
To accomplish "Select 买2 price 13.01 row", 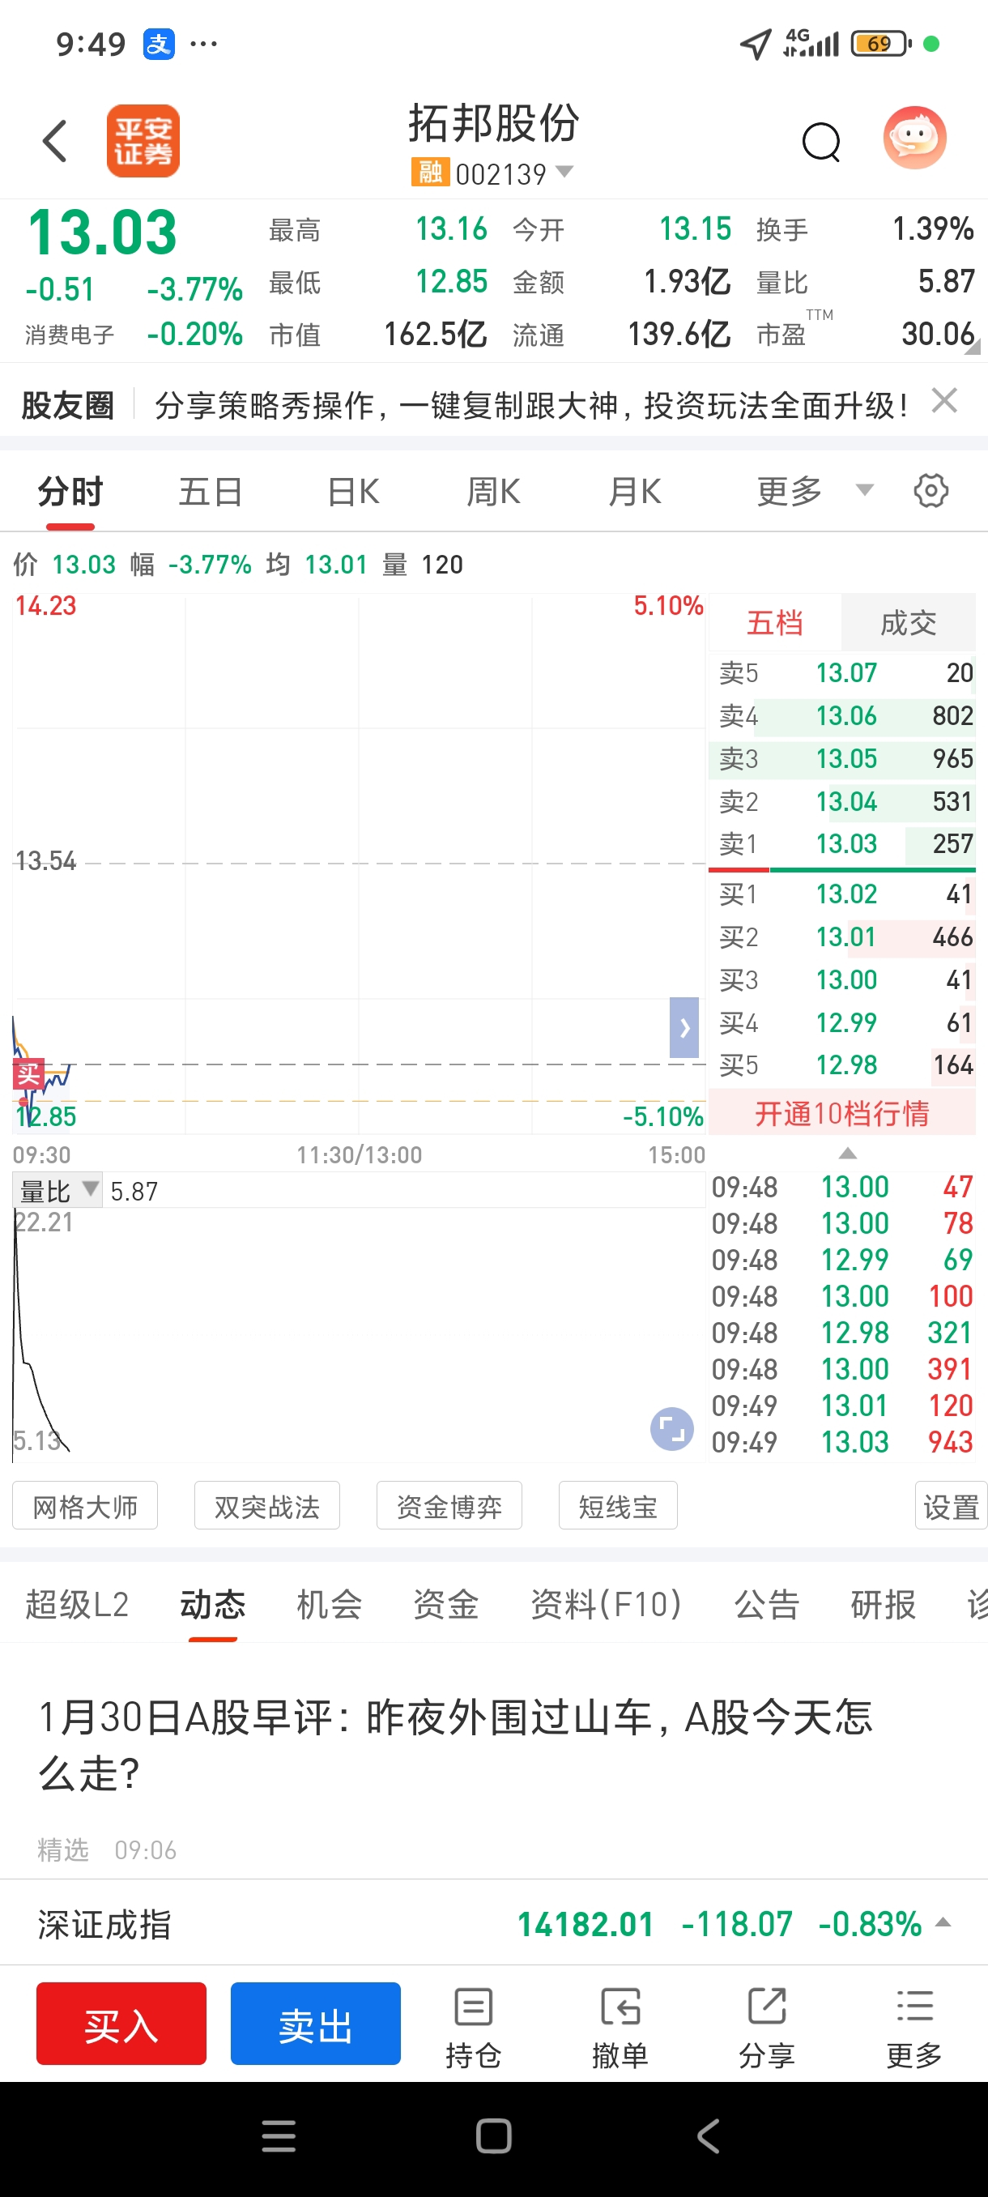I will click(841, 936).
